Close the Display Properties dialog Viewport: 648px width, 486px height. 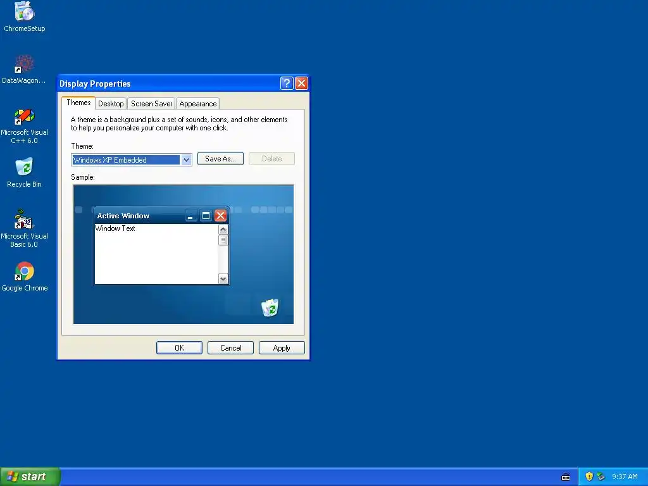click(x=302, y=84)
